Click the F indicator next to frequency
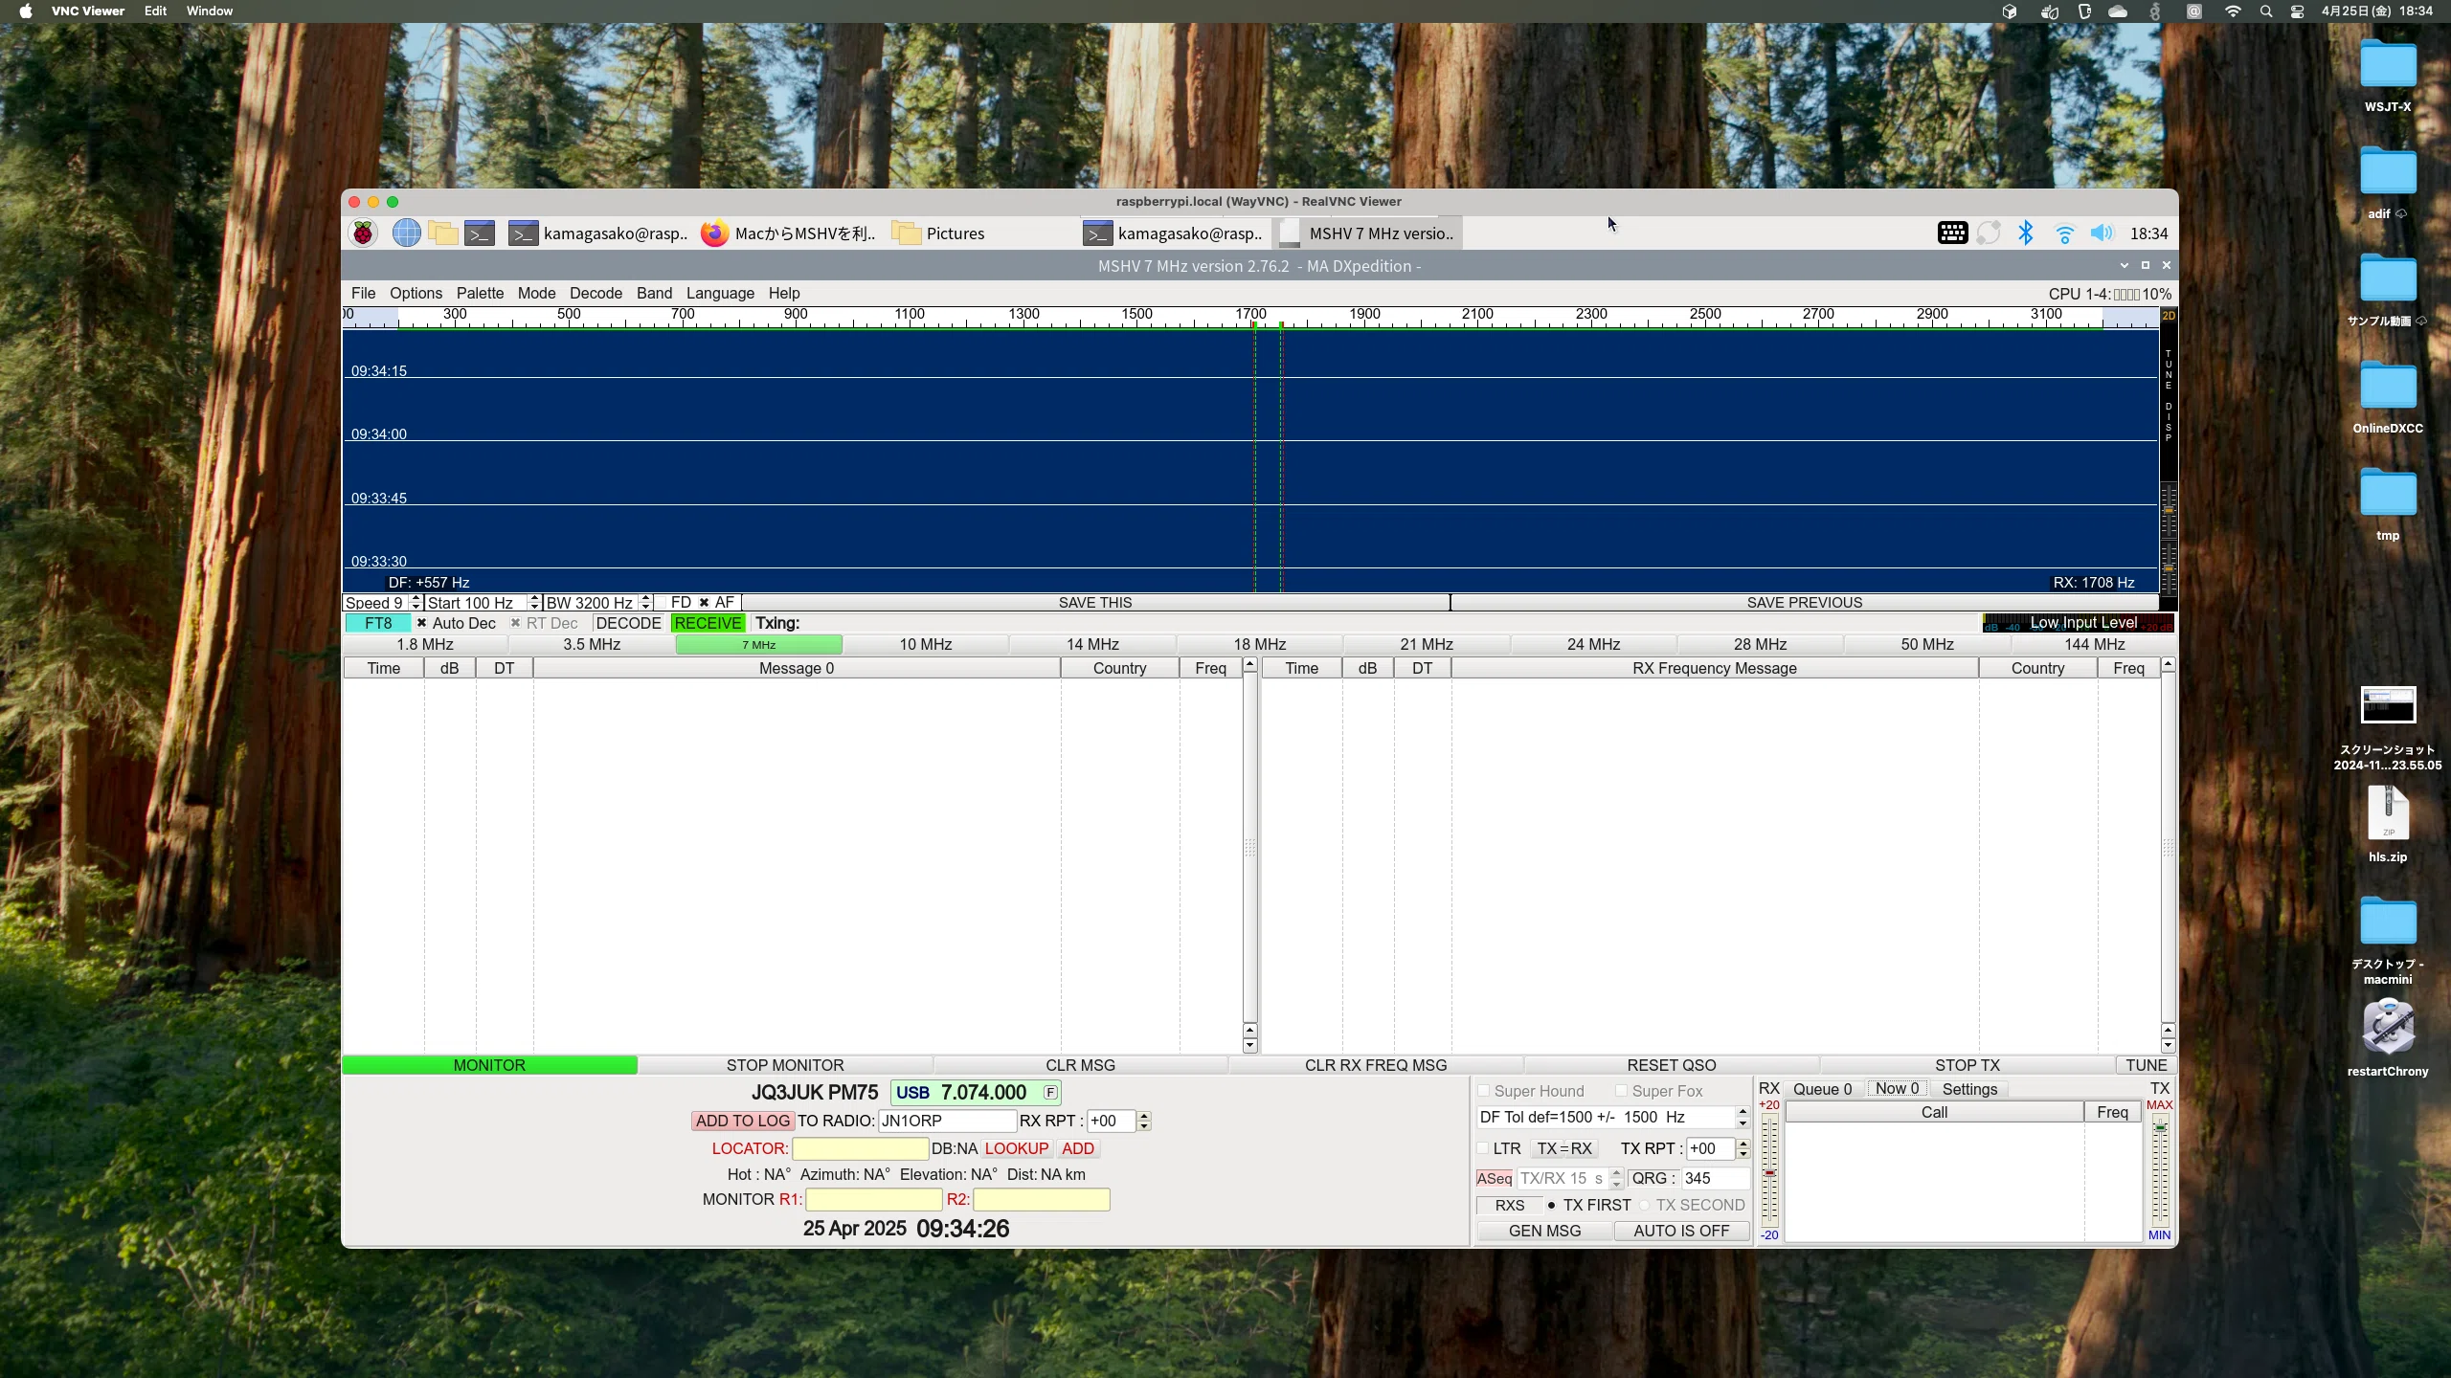This screenshot has width=2451, height=1378. click(1050, 1093)
